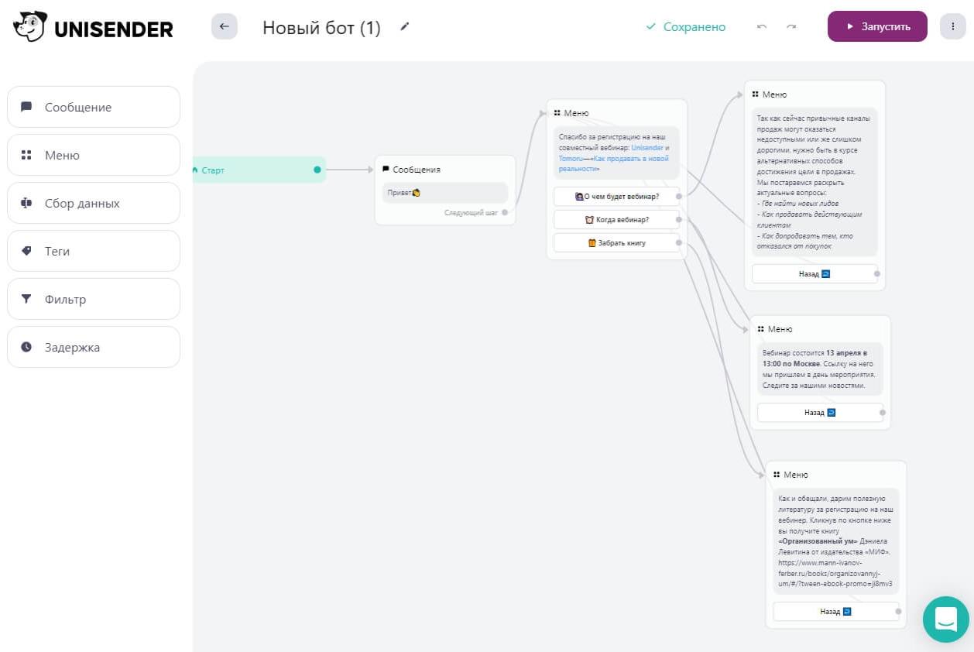Click the Unisender link in the menu text
Viewport: 974px width, 652px height.
click(647, 147)
